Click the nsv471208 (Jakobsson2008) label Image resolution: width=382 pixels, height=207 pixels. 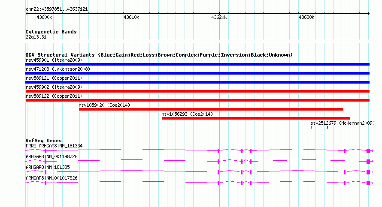pos(58,69)
